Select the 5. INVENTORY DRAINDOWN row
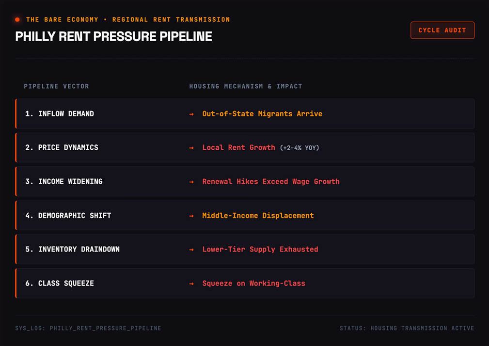Screen dimensions: 489x346 (x=245, y=250)
